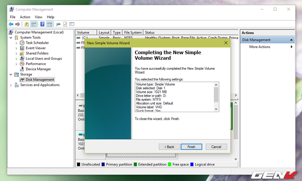Click the Computer Management (Local) root icon

click(x=11, y=32)
